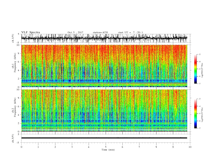Click the ch.2 spectrogram "6" kHz tick label

point(19,106)
